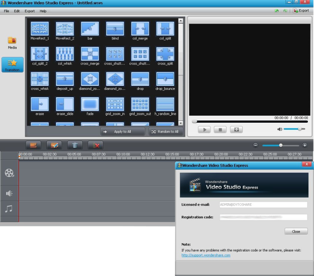
Task: Click transition list scroll down arrow
Action: (181, 123)
